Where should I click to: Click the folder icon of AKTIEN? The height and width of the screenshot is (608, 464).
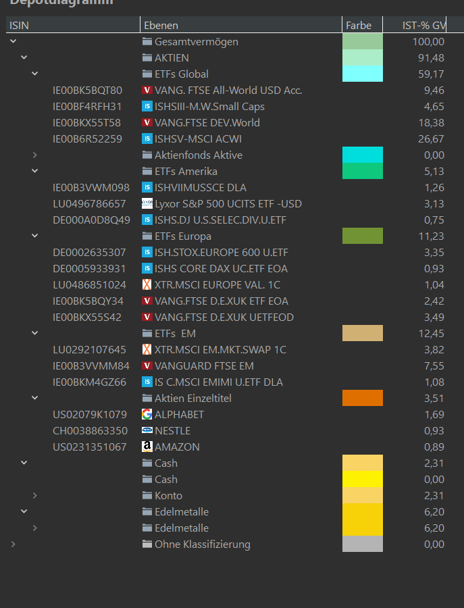coord(147,58)
